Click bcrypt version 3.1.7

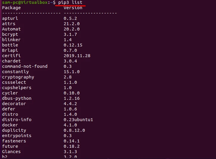coord(70,35)
